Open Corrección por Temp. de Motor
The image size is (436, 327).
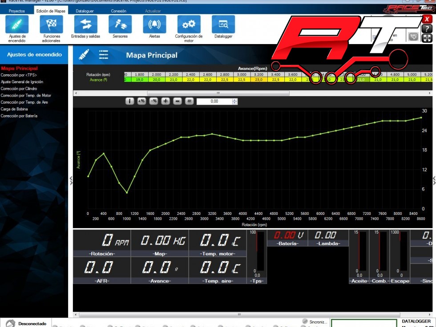(26, 95)
